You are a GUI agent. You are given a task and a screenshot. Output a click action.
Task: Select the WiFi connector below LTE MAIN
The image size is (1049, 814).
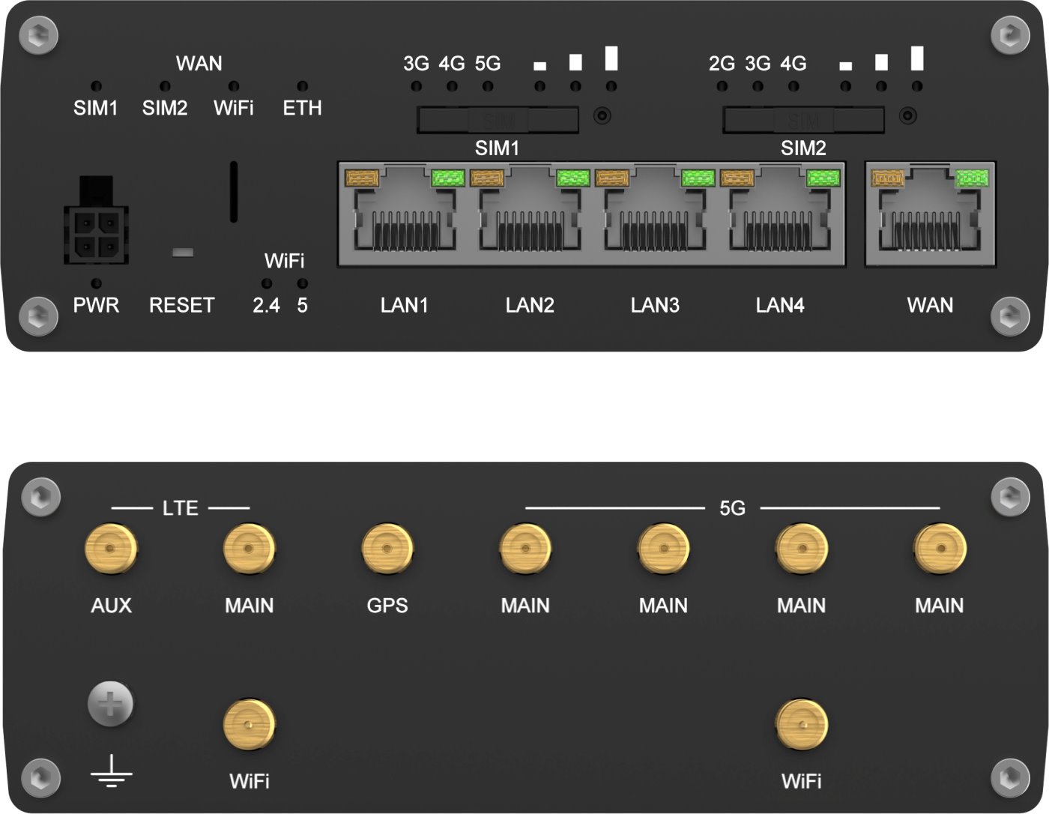click(249, 725)
